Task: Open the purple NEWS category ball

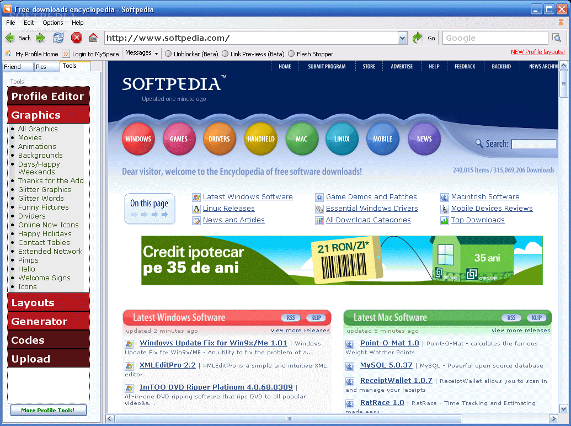Action: pos(424,139)
